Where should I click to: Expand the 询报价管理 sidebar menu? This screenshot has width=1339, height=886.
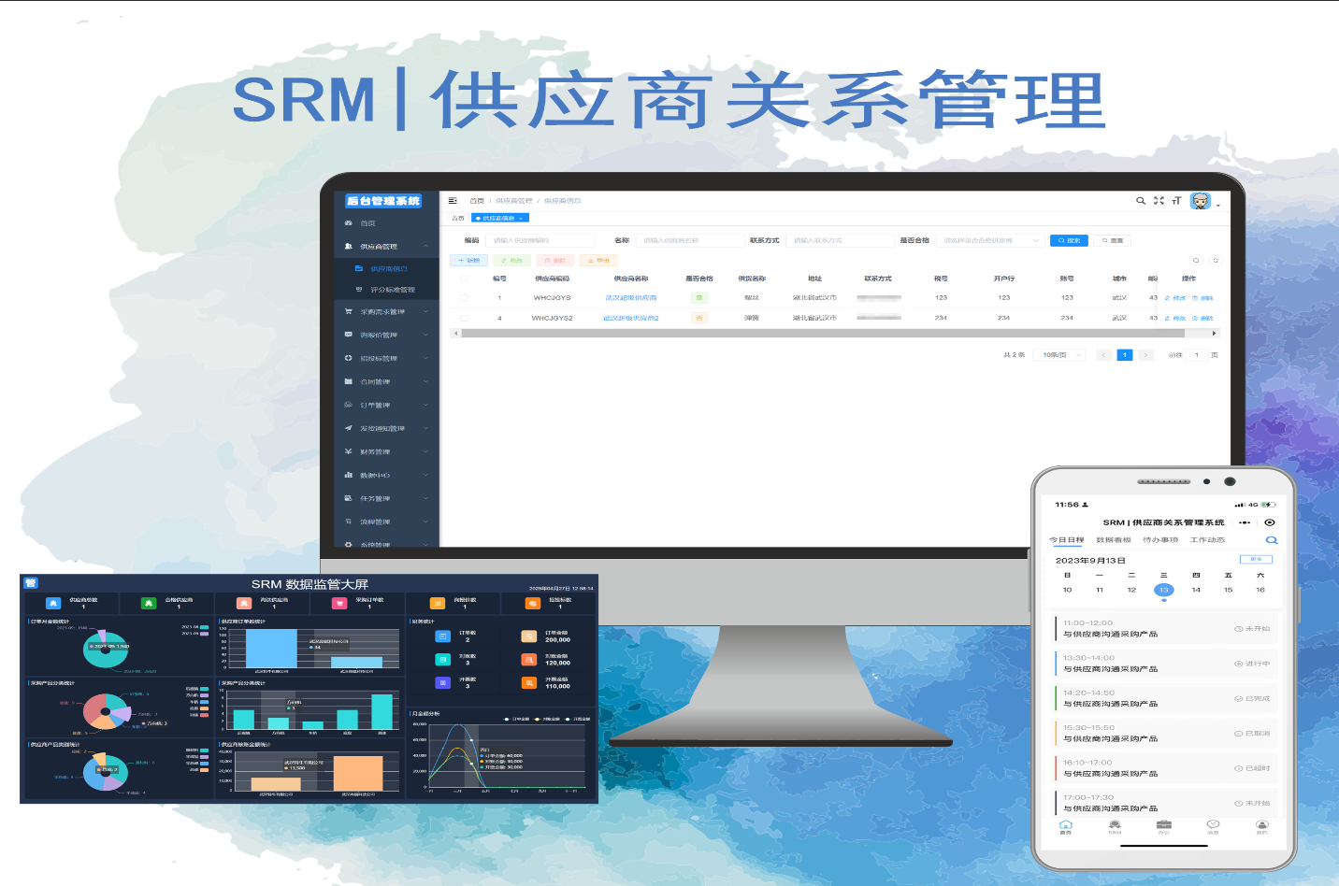(386, 336)
